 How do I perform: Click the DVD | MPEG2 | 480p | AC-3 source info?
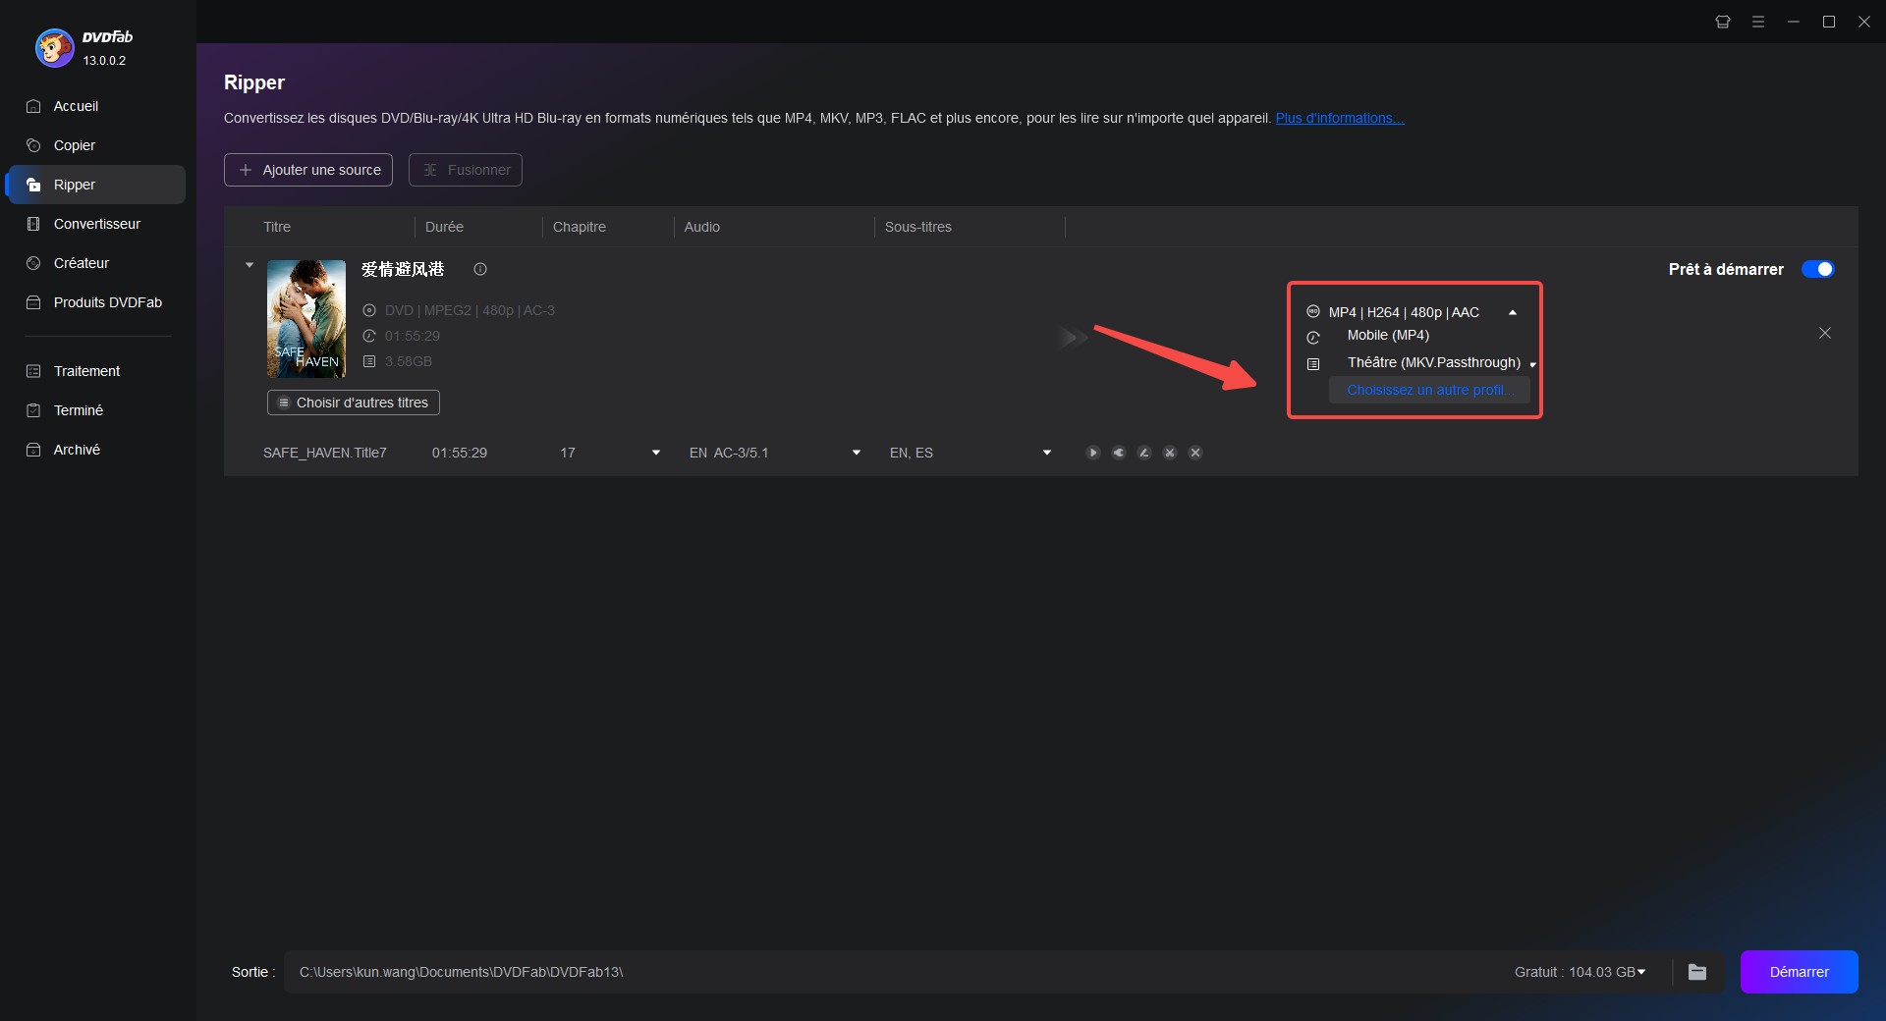(470, 310)
